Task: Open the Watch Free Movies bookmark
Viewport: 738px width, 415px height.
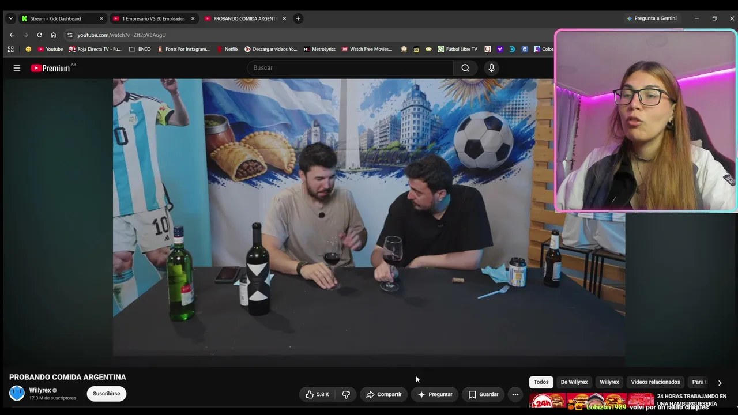Action: (367, 49)
